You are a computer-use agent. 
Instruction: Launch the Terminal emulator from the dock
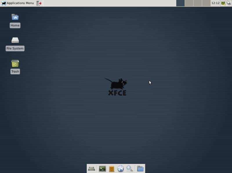point(102,169)
